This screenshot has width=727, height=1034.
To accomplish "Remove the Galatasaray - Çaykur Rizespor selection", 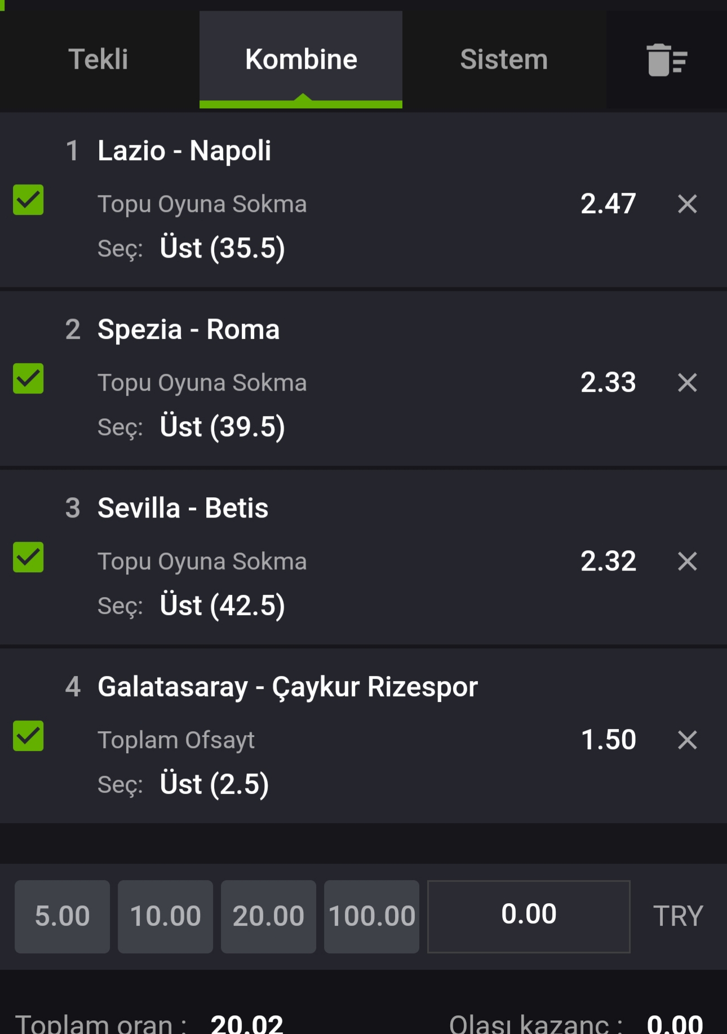I will point(688,740).
